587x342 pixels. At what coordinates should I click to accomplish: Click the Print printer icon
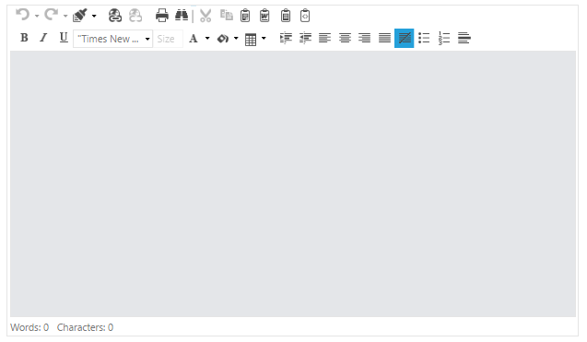[x=162, y=16]
